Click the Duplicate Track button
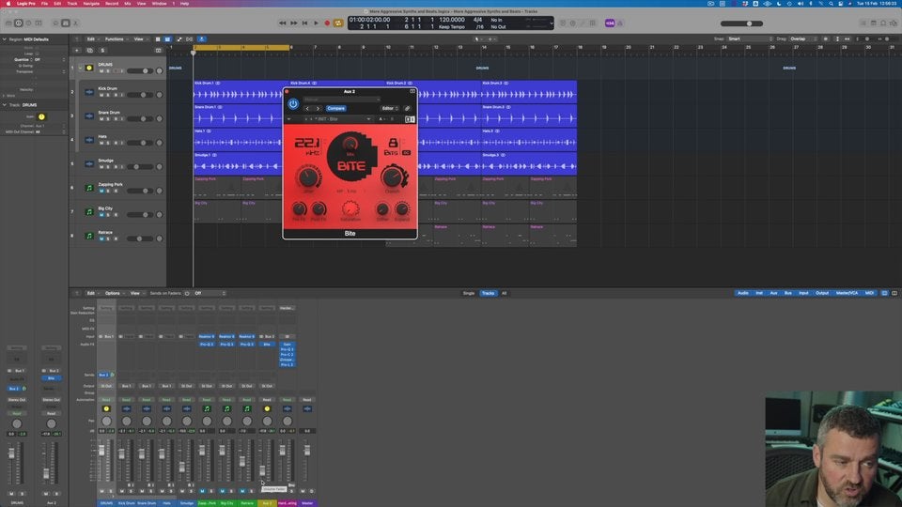 pyautogui.click(x=89, y=51)
